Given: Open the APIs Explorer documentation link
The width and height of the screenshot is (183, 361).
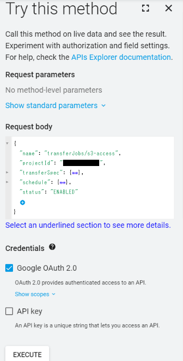Looking at the screenshot, I should 121,57.
